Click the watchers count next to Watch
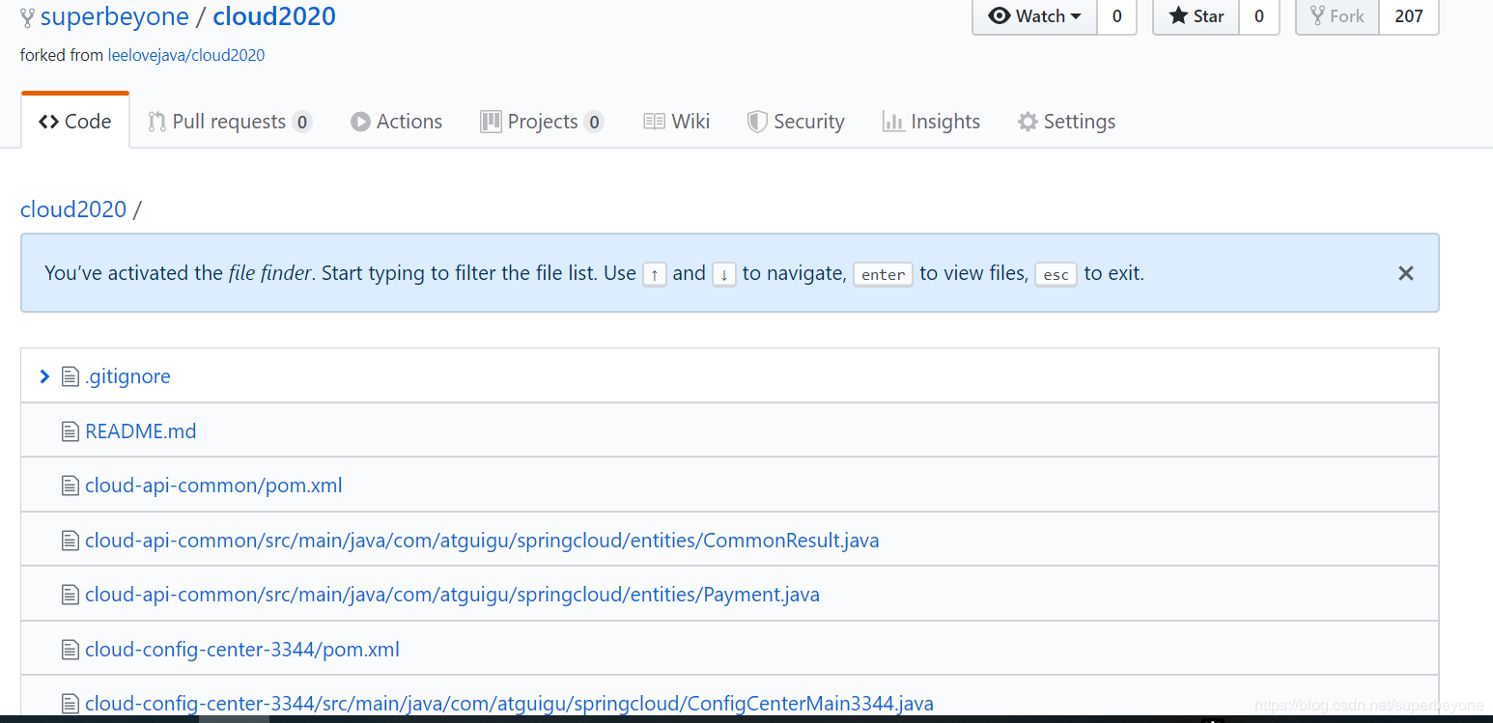 point(1117,16)
